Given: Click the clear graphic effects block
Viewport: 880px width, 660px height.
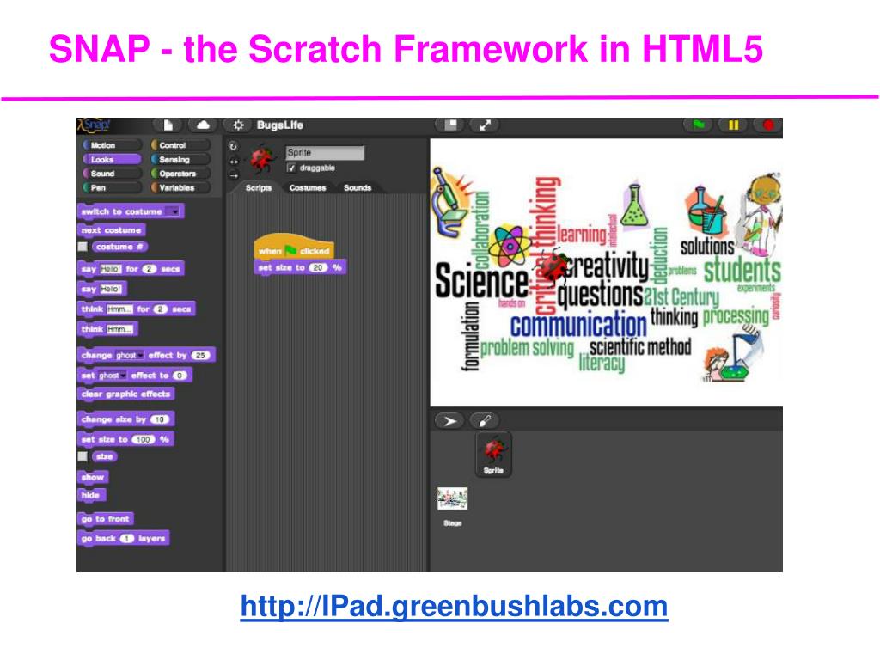Looking at the screenshot, I should point(125,394).
